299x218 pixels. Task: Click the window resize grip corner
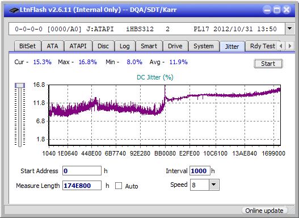coord(291,211)
